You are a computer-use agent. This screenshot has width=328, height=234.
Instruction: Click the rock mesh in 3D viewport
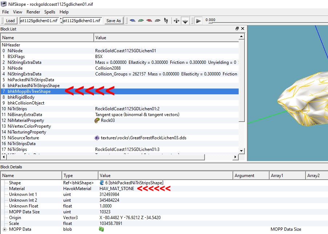point(305,99)
